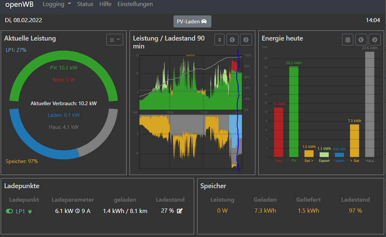Click the PV-Laden charge mode button
Screen dimensions: 386x237
point(192,21)
